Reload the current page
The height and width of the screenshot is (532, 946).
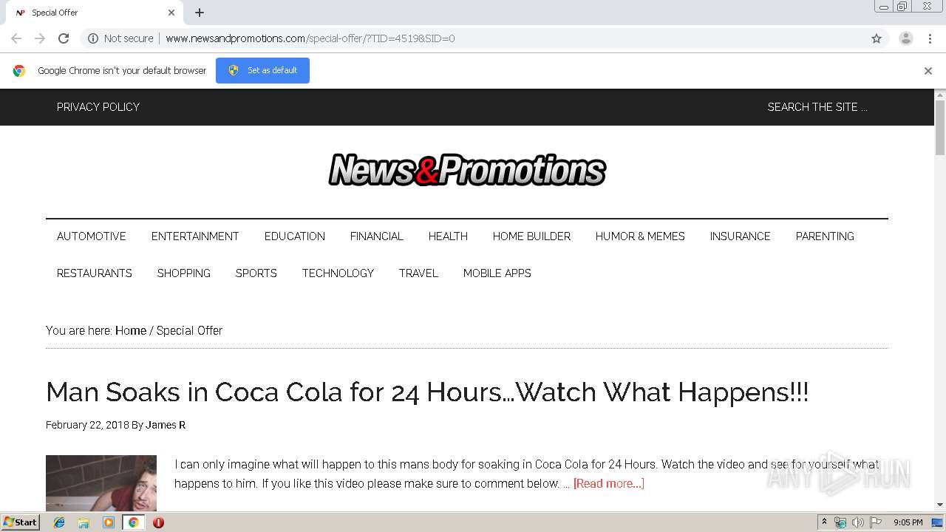pyautogui.click(x=64, y=38)
